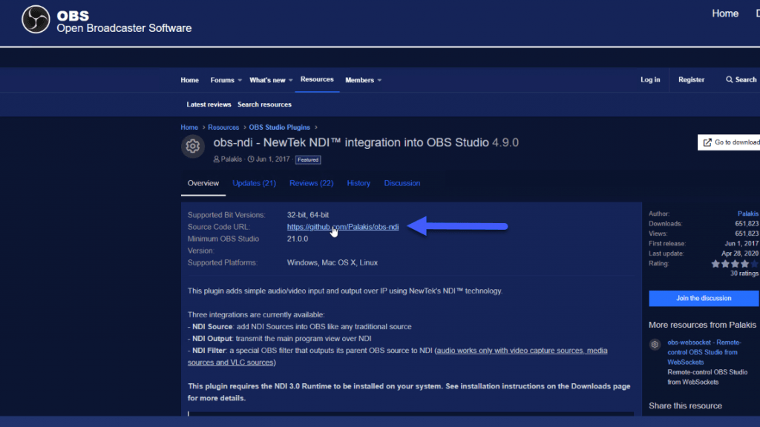The image size is (760, 427).
Task: Open the Forums menu
Action: click(222, 80)
